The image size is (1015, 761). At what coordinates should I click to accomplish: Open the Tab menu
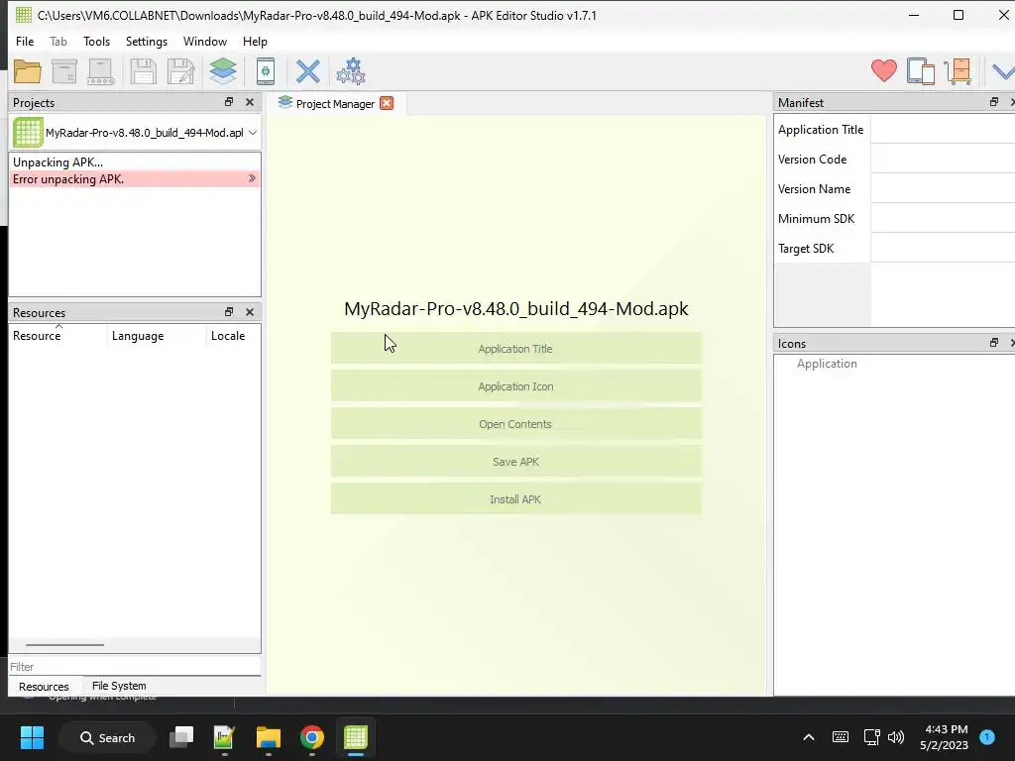pyautogui.click(x=58, y=42)
